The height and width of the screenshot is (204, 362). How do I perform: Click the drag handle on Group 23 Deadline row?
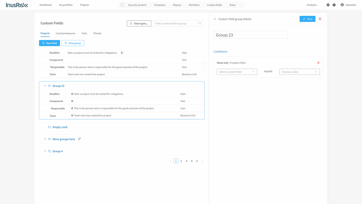(72, 94)
